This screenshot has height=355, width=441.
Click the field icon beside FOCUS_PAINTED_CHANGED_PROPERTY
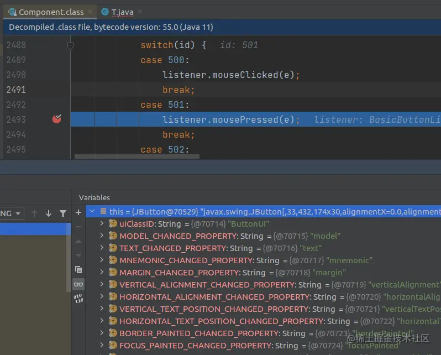113,346
